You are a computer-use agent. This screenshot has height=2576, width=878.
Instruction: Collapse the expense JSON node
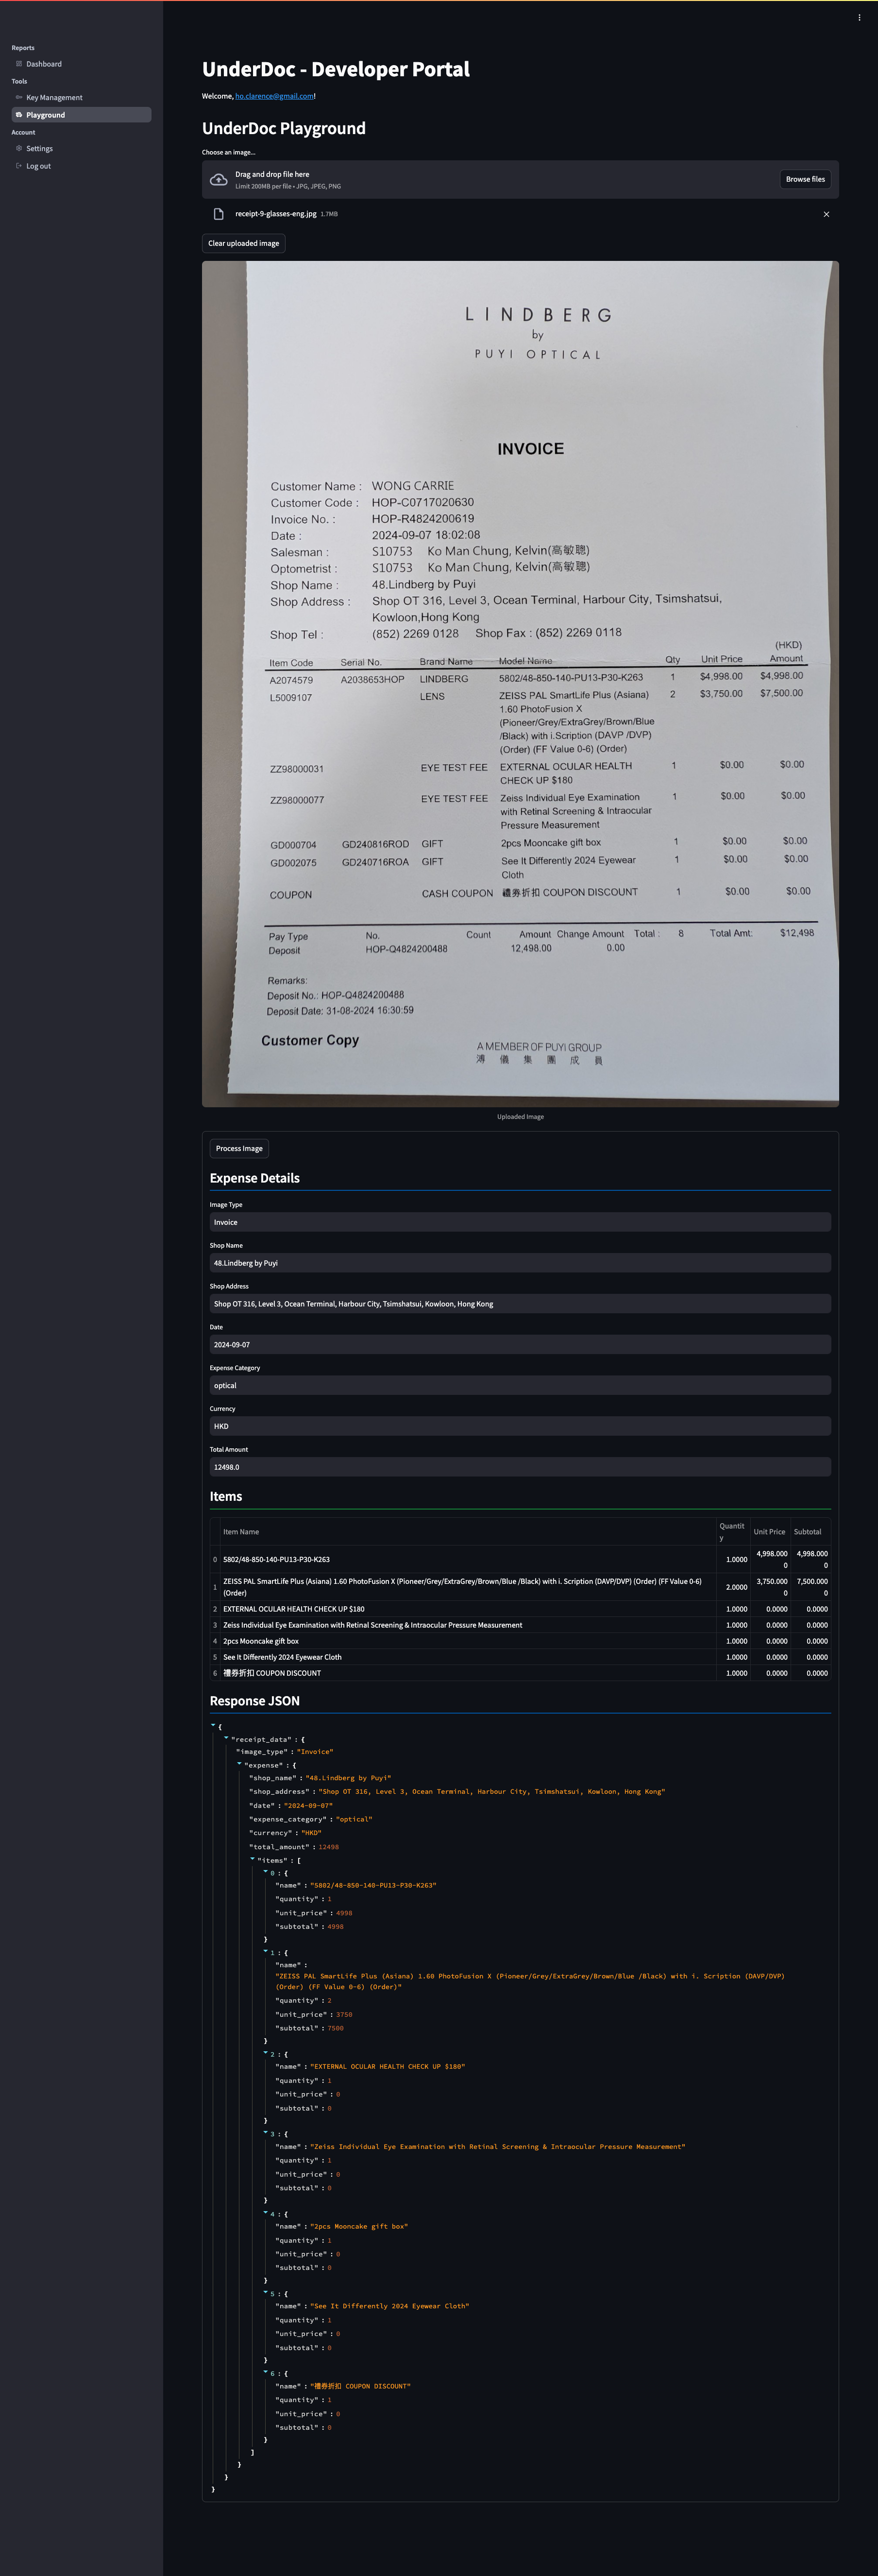(x=239, y=1764)
